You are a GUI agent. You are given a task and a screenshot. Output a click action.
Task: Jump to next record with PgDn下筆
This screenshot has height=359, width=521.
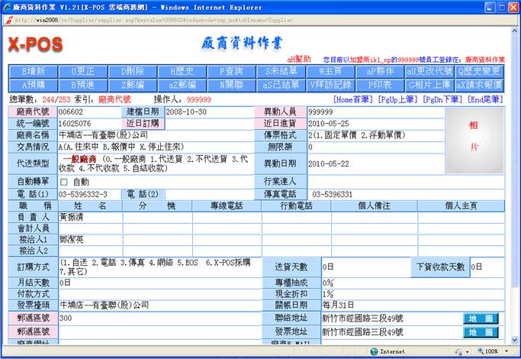coord(444,100)
